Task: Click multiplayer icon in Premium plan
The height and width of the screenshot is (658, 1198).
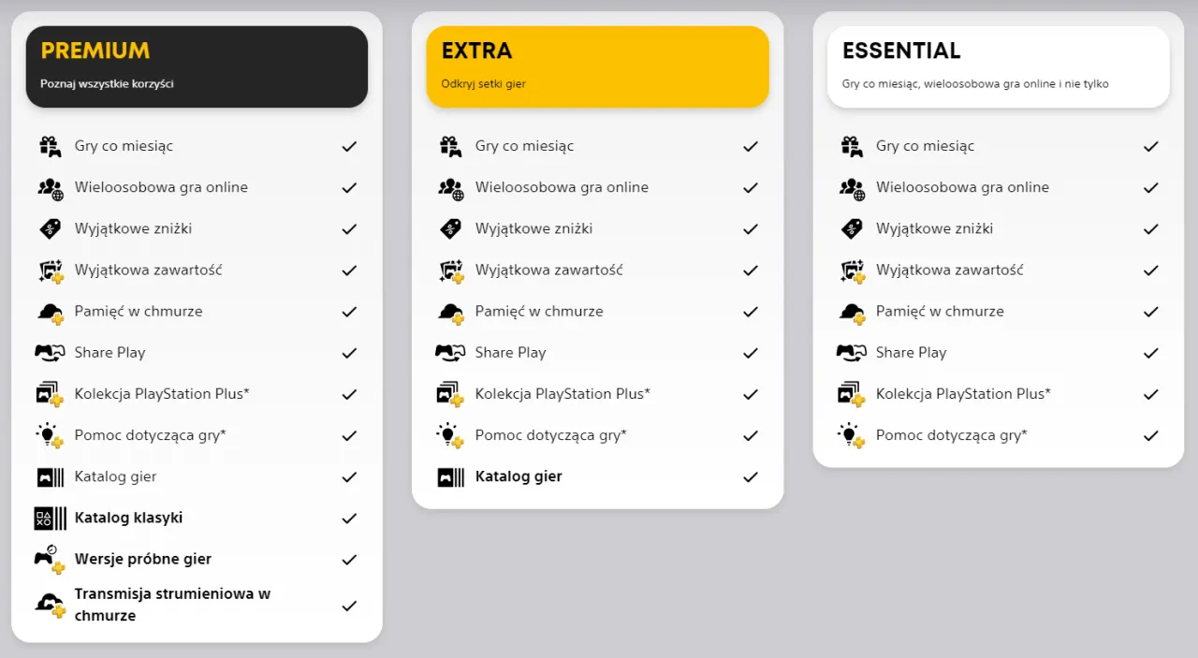Action: click(50, 187)
